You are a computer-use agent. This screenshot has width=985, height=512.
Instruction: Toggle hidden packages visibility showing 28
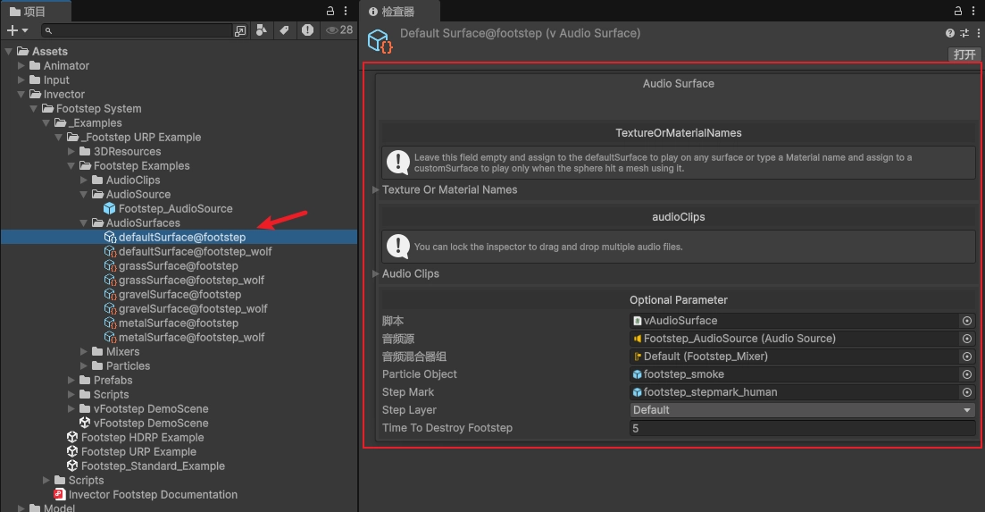(339, 30)
